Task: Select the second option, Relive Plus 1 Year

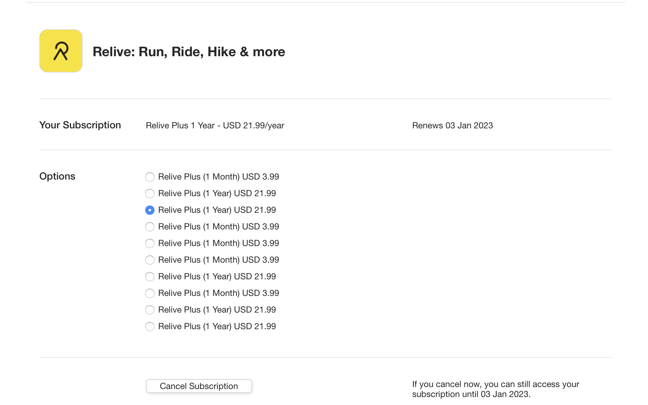Action: pos(150,194)
